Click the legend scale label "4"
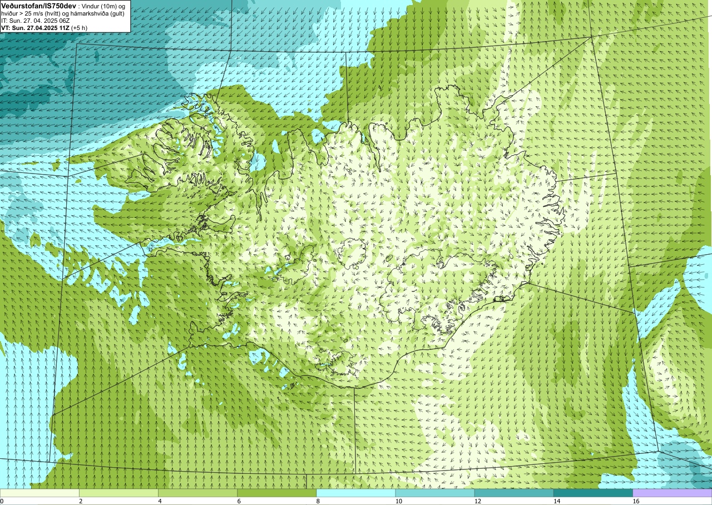Screen dimensions: 712x505 click(160, 501)
